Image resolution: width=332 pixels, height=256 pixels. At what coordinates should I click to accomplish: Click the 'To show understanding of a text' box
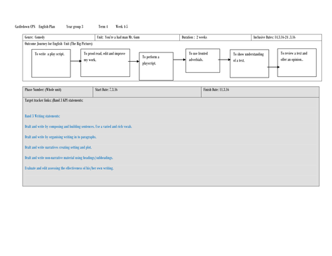click(250, 64)
